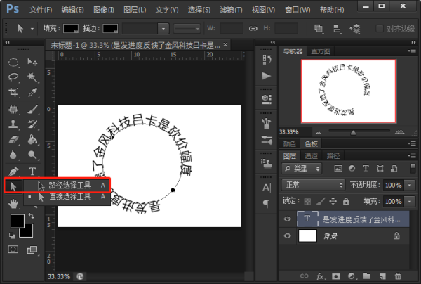Image resolution: width=421 pixels, height=284 pixels.
Task: Expand the 不透明度 opacity slider arrow
Action: pyautogui.click(x=410, y=185)
